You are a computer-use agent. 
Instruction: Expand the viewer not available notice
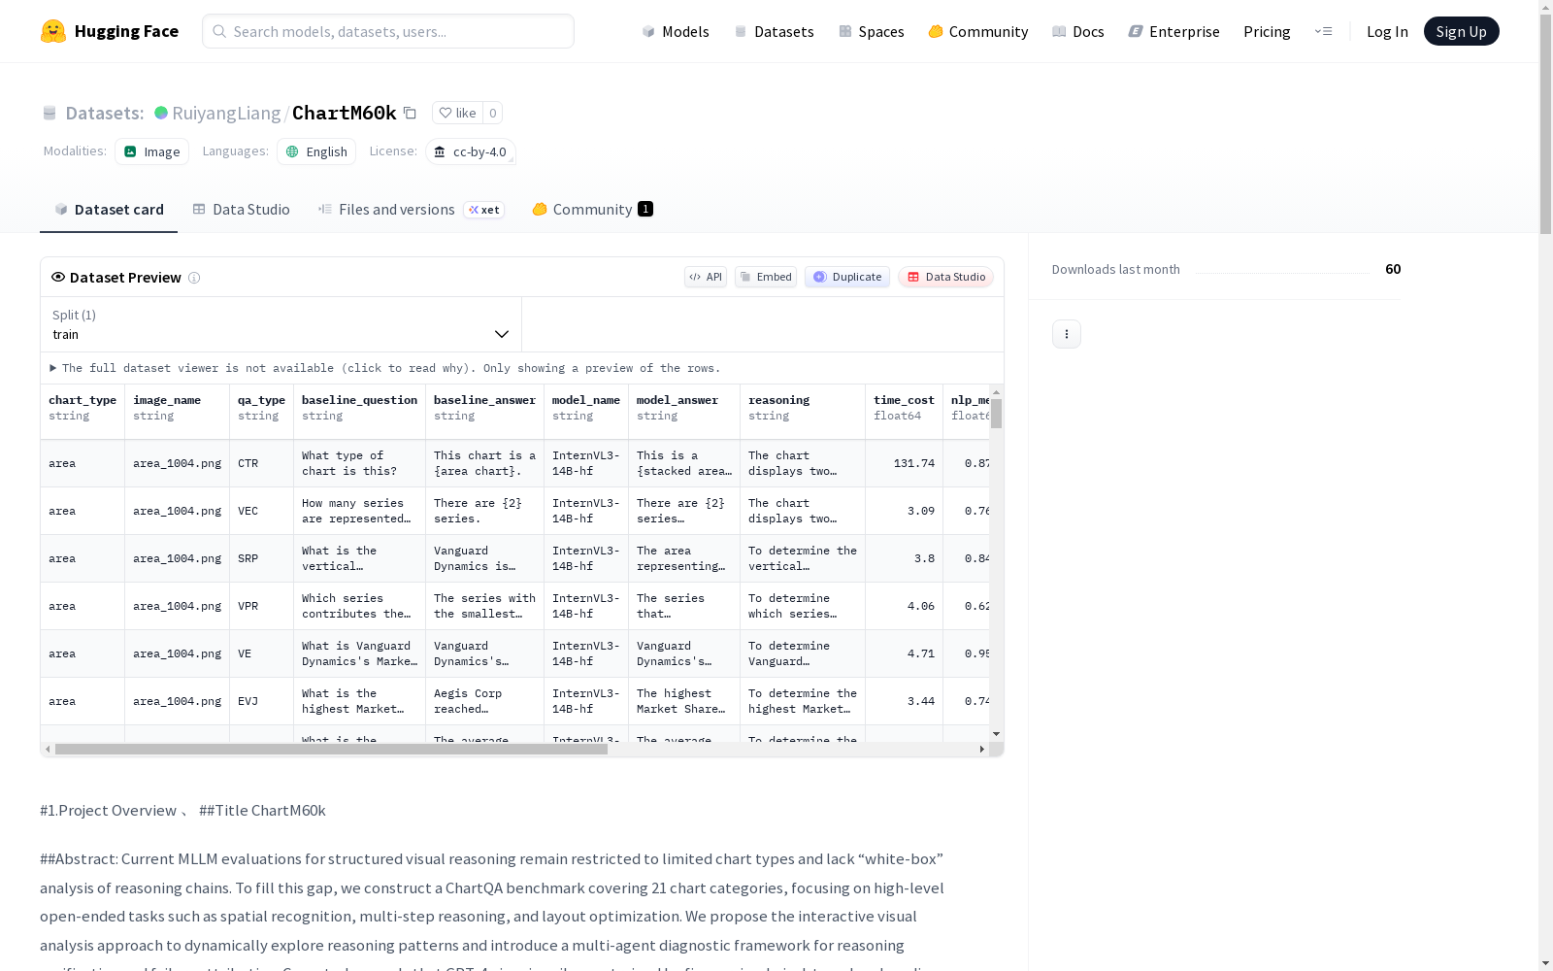click(385, 368)
